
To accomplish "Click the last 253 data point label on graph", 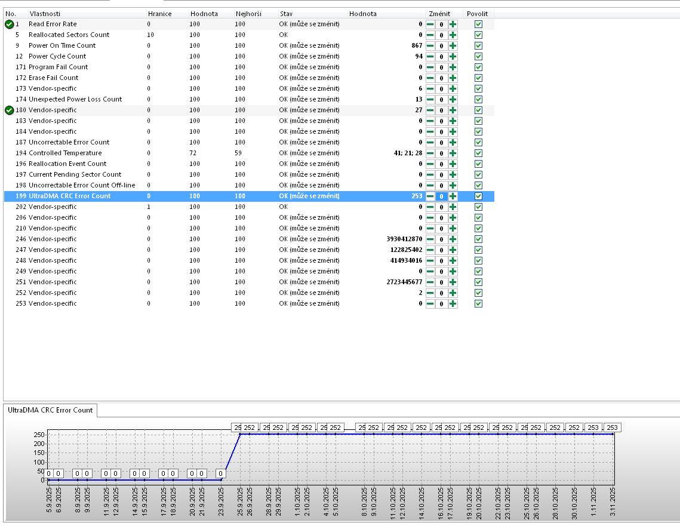I will point(612,427).
